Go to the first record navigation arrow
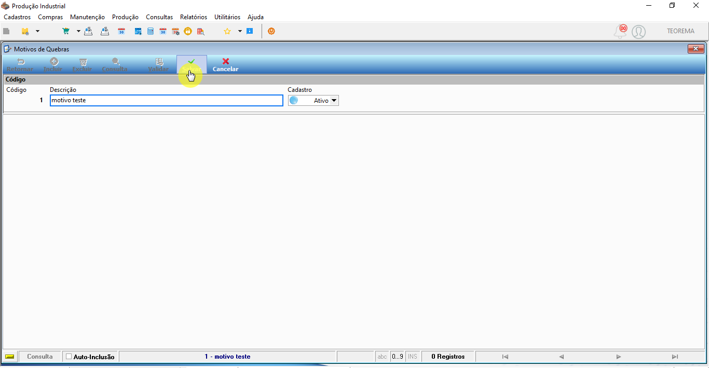 click(505, 357)
